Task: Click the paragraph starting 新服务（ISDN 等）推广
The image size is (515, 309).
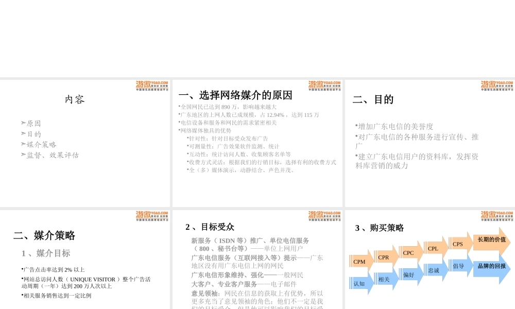Action: (250, 245)
